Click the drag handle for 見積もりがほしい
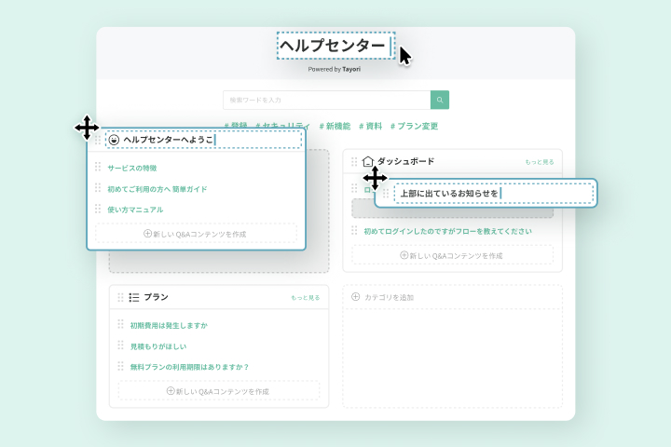The width and height of the screenshot is (671, 447). point(120,345)
